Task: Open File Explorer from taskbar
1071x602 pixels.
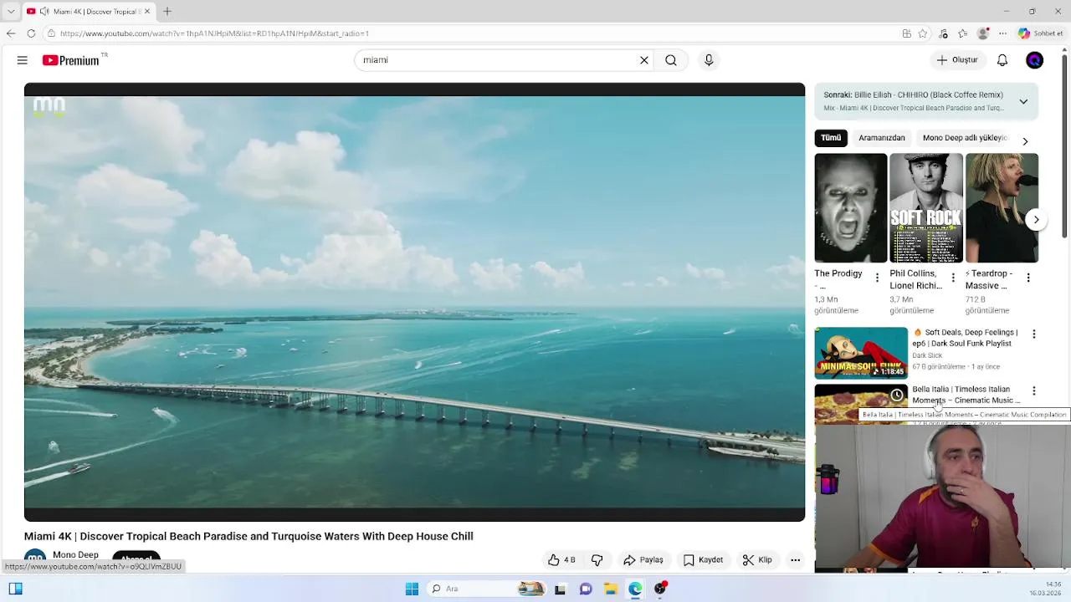Action: pos(611,589)
